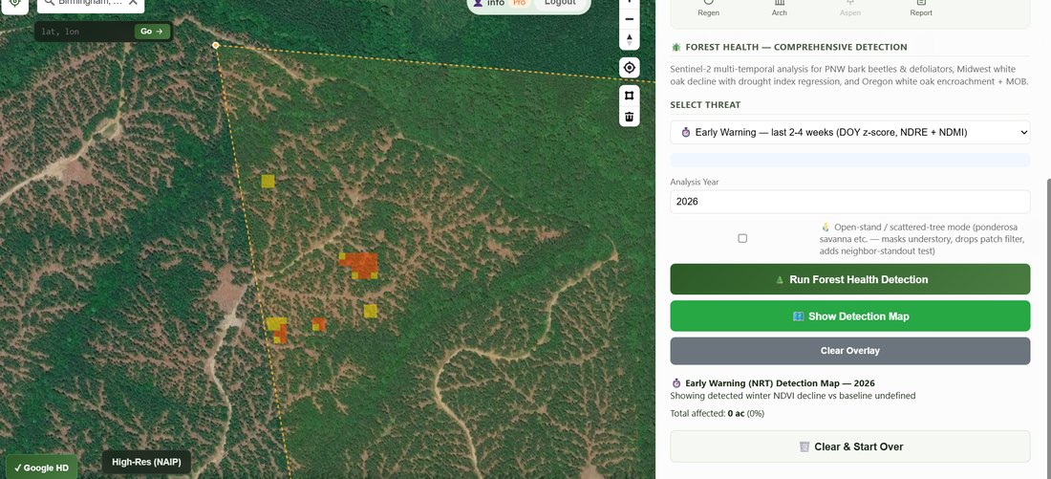Select the Aspen tool icon
1051x479 pixels.
(850, 8)
